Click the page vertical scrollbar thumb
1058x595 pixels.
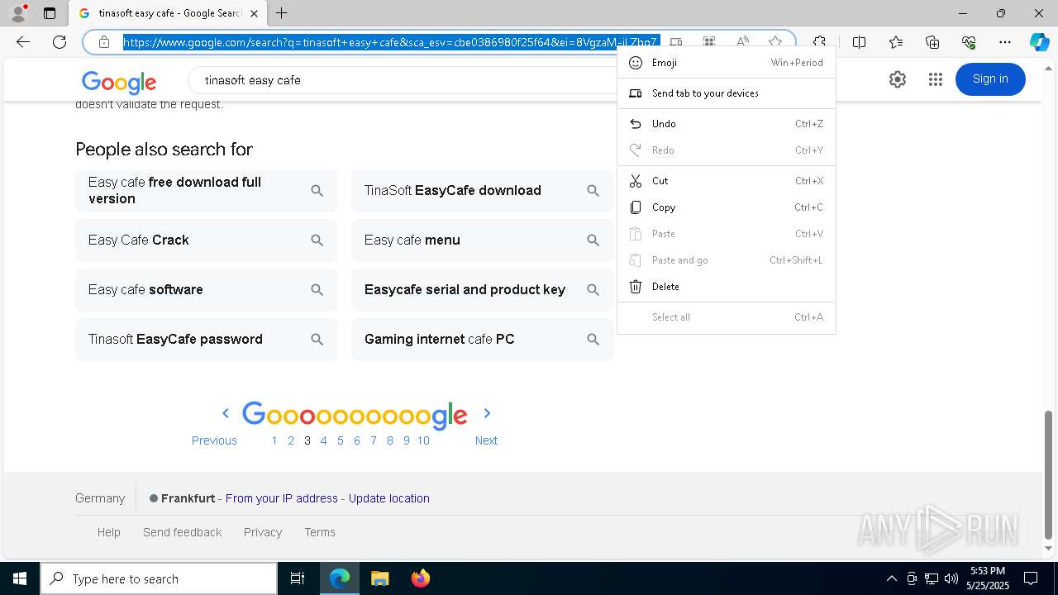coord(1049,474)
